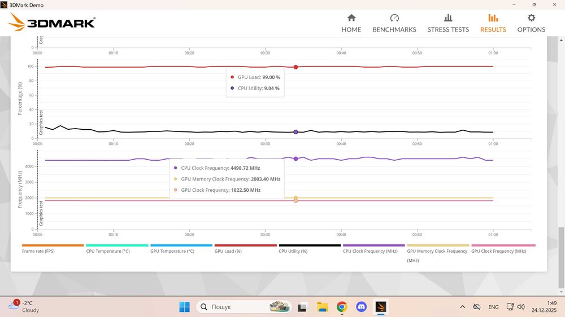Viewport: 565px width, 317px height.
Task: Click the Пошук search box
Action: tap(244, 307)
